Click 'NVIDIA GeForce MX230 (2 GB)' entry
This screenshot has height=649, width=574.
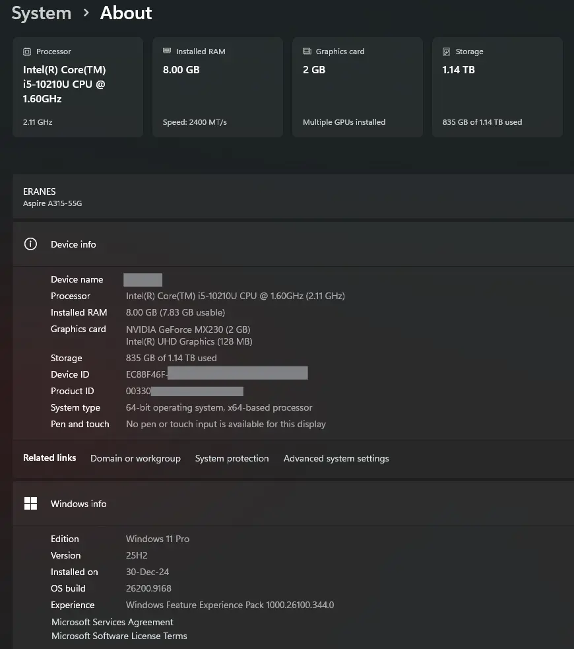click(188, 330)
